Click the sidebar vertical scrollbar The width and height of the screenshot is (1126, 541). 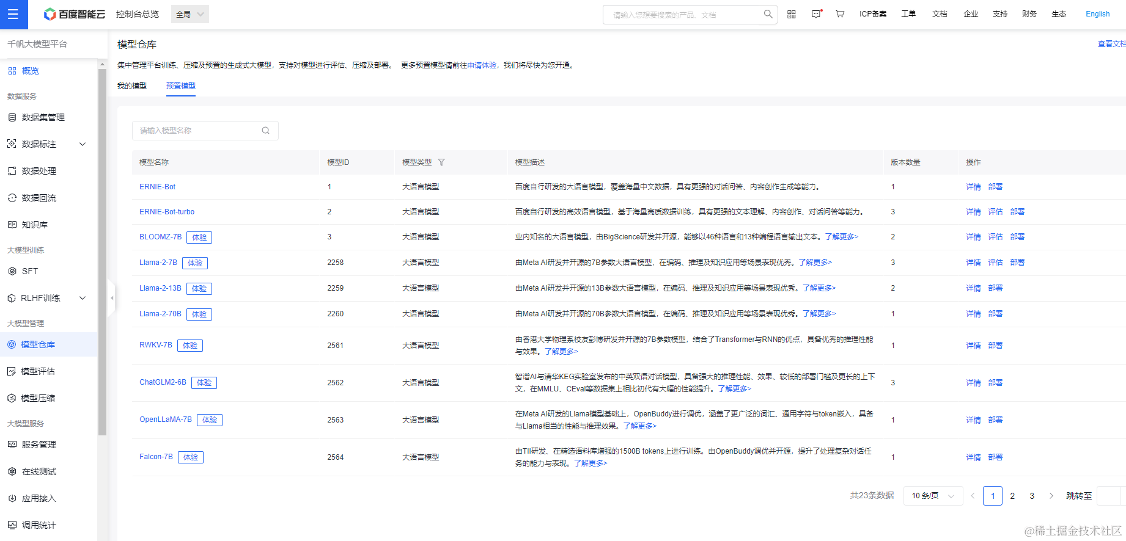pyautogui.click(x=102, y=252)
